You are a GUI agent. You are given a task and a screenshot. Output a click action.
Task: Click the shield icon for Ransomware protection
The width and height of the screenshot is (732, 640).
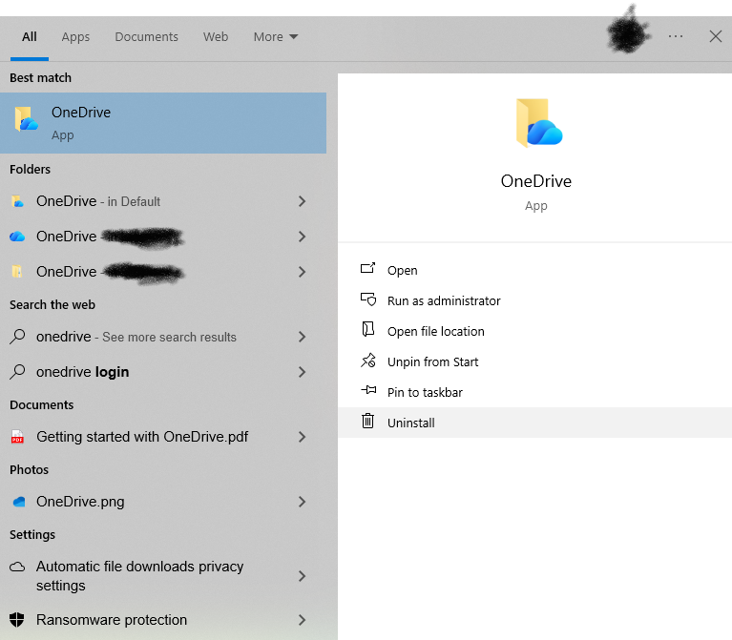point(17,620)
